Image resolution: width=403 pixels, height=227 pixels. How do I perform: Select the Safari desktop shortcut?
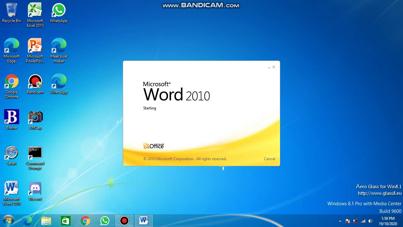(x=12, y=155)
